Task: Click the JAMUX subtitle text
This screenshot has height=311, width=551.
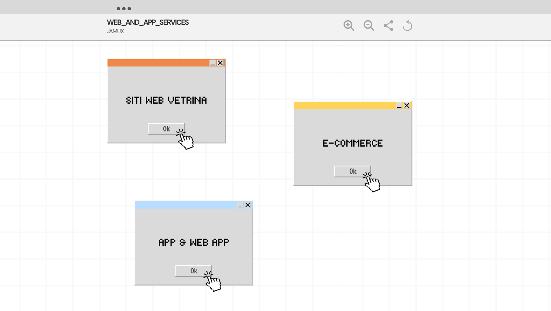Action: click(x=115, y=31)
